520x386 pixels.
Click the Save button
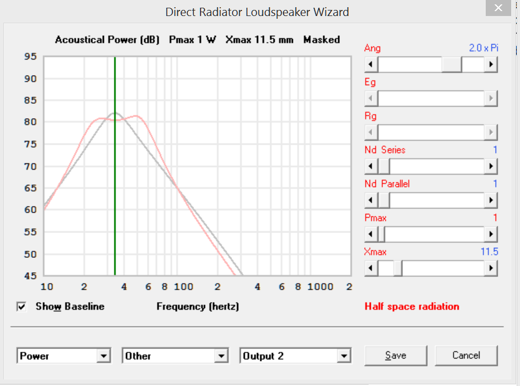(x=396, y=356)
